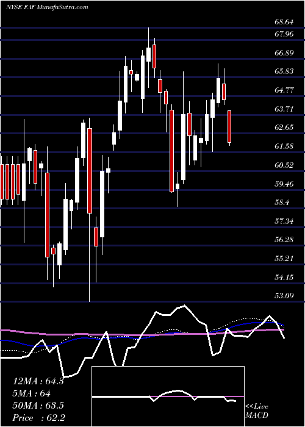The width and height of the screenshot is (305, 427).
Task: Click the NYSE FAF MunafaSutra.com title
Action: (47, 7)
